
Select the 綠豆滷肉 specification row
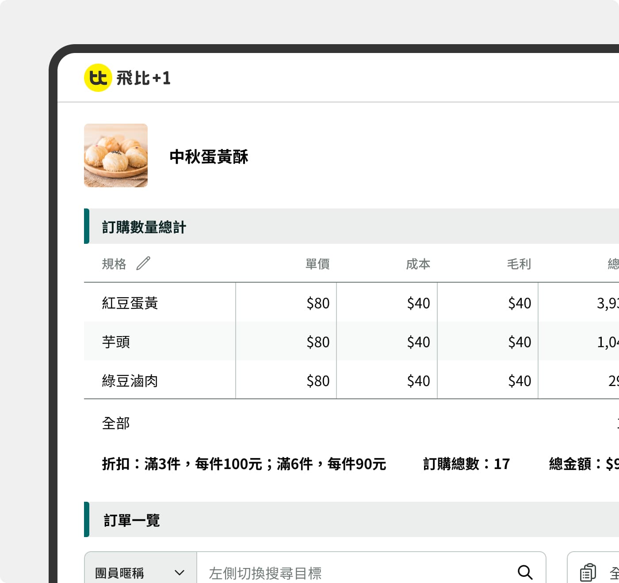[130, 381]
